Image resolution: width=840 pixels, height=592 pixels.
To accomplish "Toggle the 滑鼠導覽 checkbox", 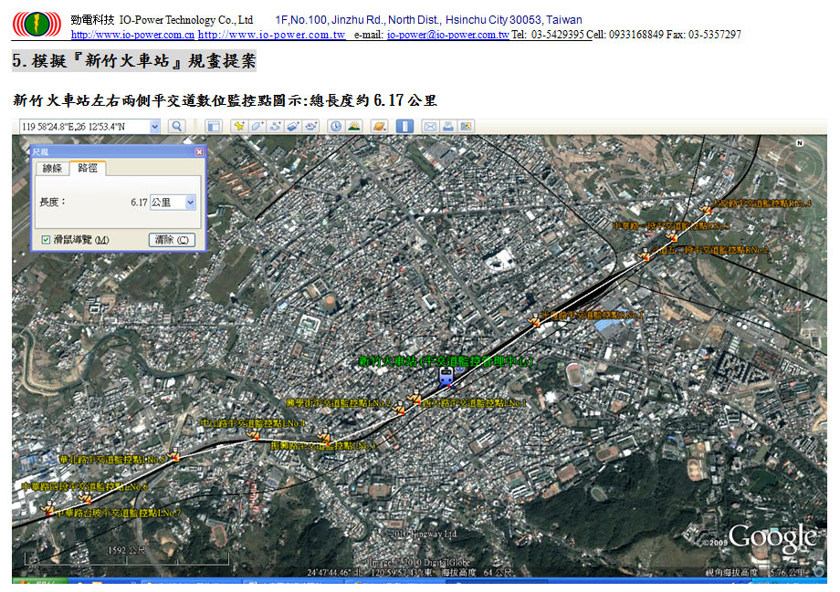I will point(47,240).
